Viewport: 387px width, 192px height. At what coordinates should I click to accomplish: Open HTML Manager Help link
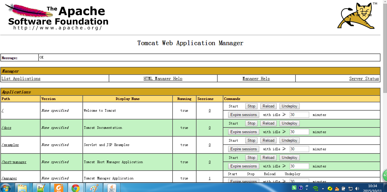(163, 79)
